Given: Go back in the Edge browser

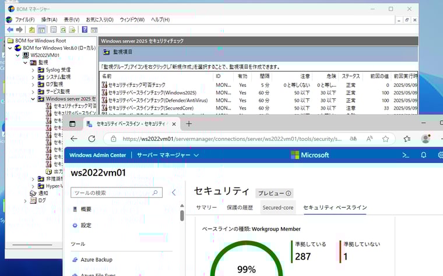Looking at the screenshot, I should [74, 139].
